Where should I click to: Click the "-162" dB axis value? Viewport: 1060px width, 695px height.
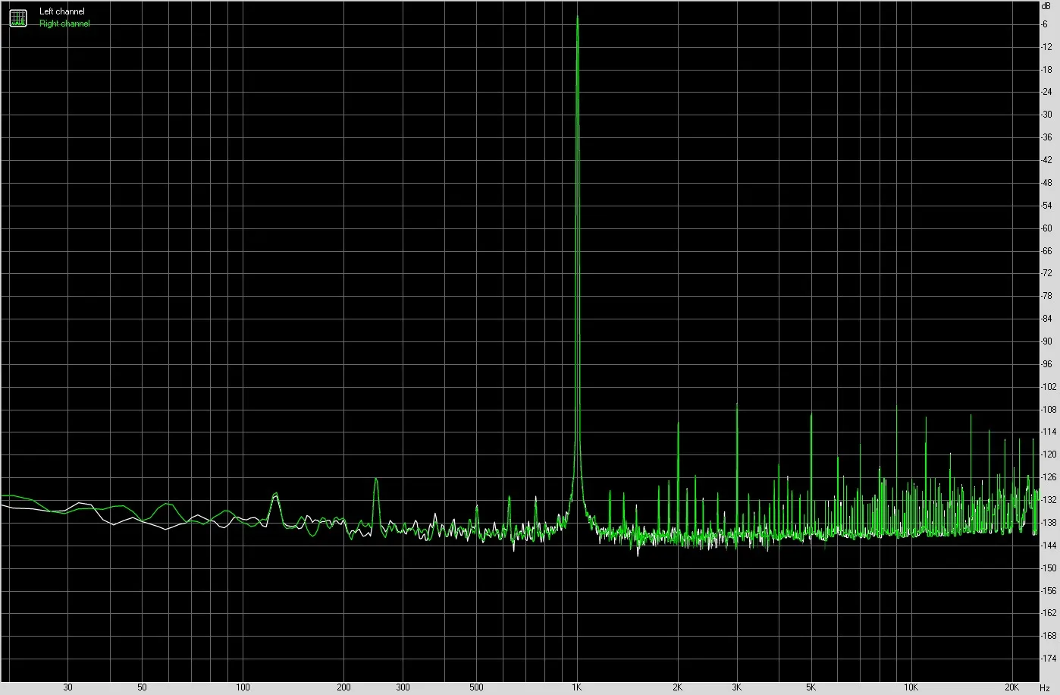click(1049, 613)
